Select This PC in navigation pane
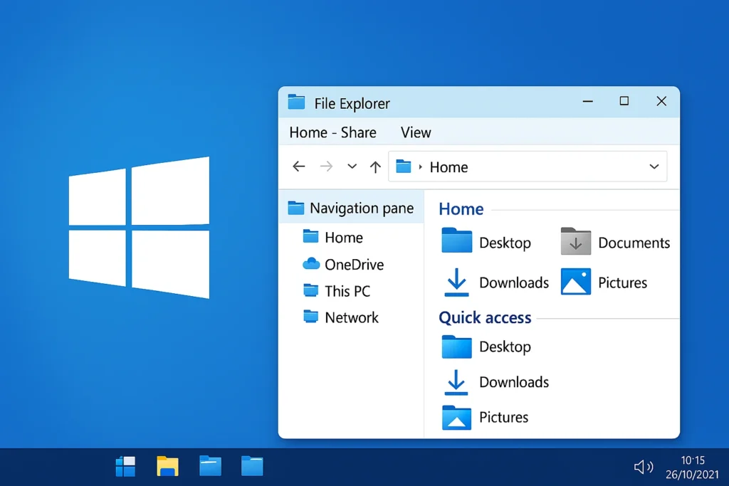The width and height of the screenshot is (729, 486). click(347, 291)
